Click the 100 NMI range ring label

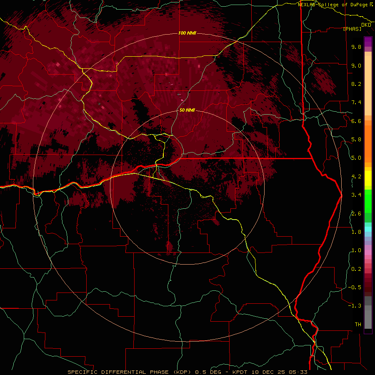tap(187, 33)
